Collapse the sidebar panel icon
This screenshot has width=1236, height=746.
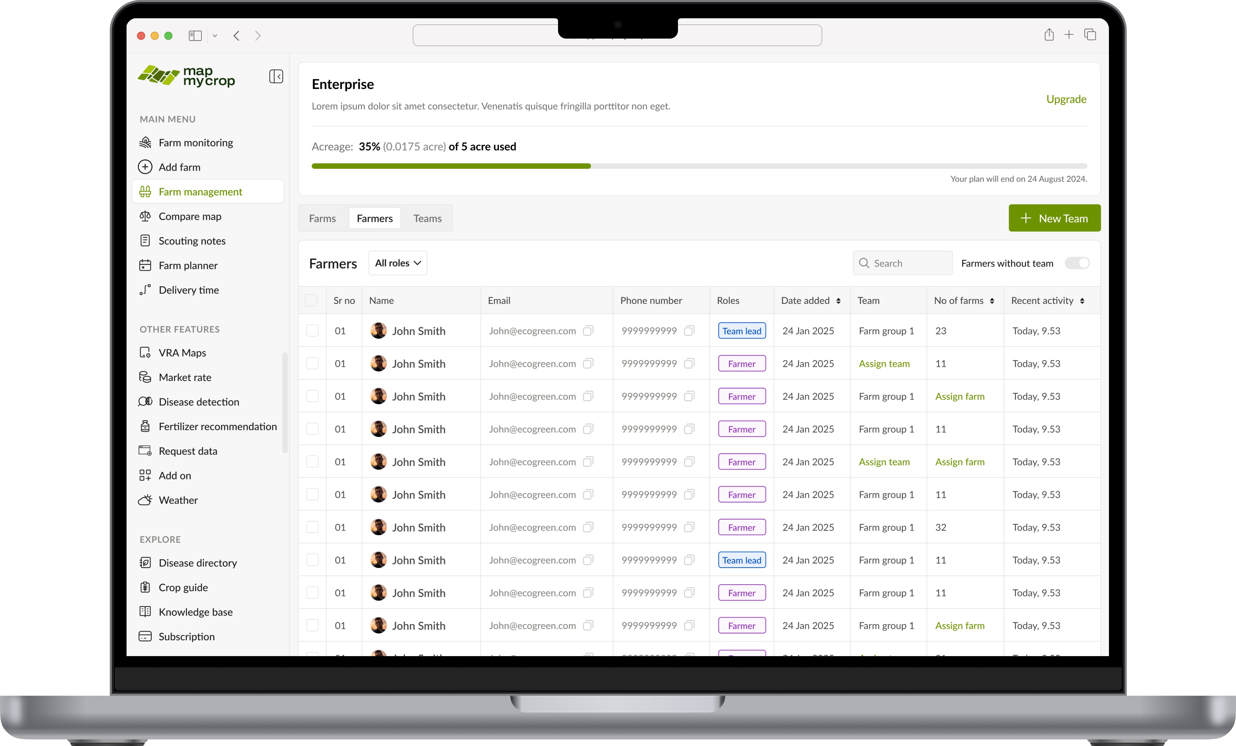click(x=276, y=76)
